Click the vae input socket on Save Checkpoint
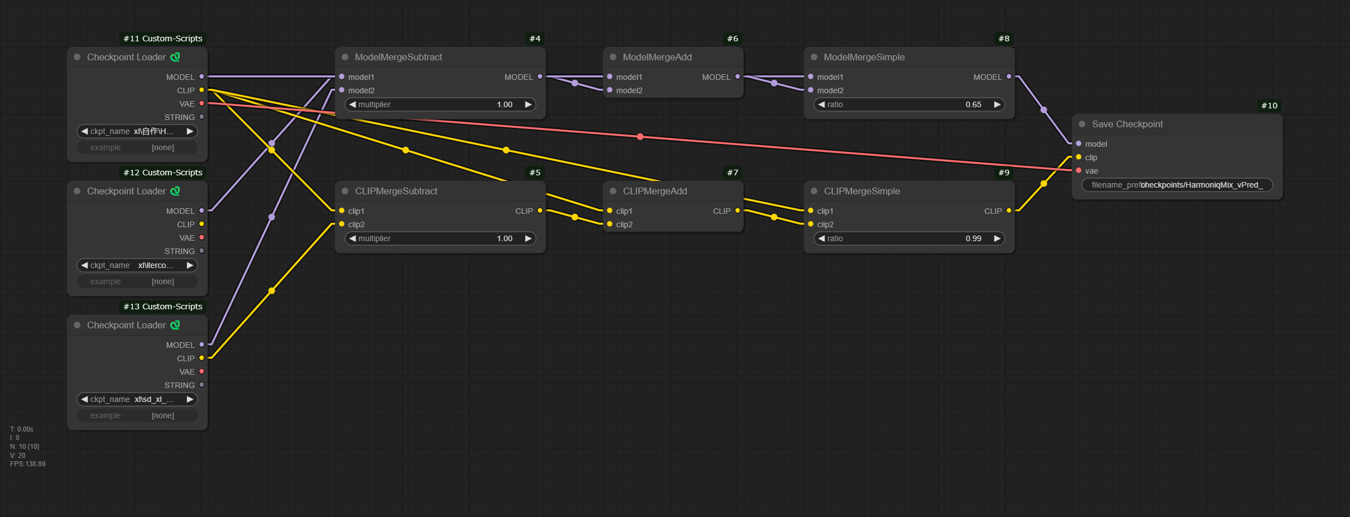The image size is (1350, 517). pos(1079,170)
